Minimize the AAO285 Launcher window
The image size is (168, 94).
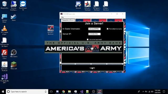pos(112,14)
